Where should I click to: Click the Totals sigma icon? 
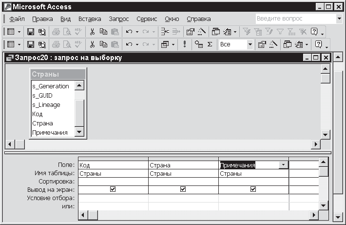point(210,44)
